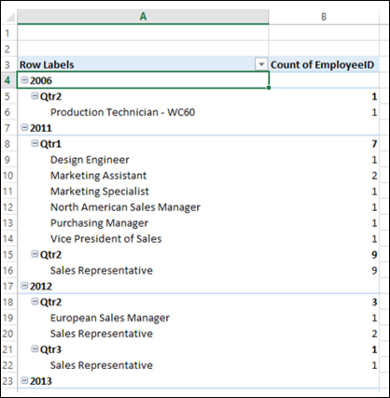Viewport: 390px width, 398px height.
Task: Collapse Qtr2 under 2006
Action: point(35,96)
